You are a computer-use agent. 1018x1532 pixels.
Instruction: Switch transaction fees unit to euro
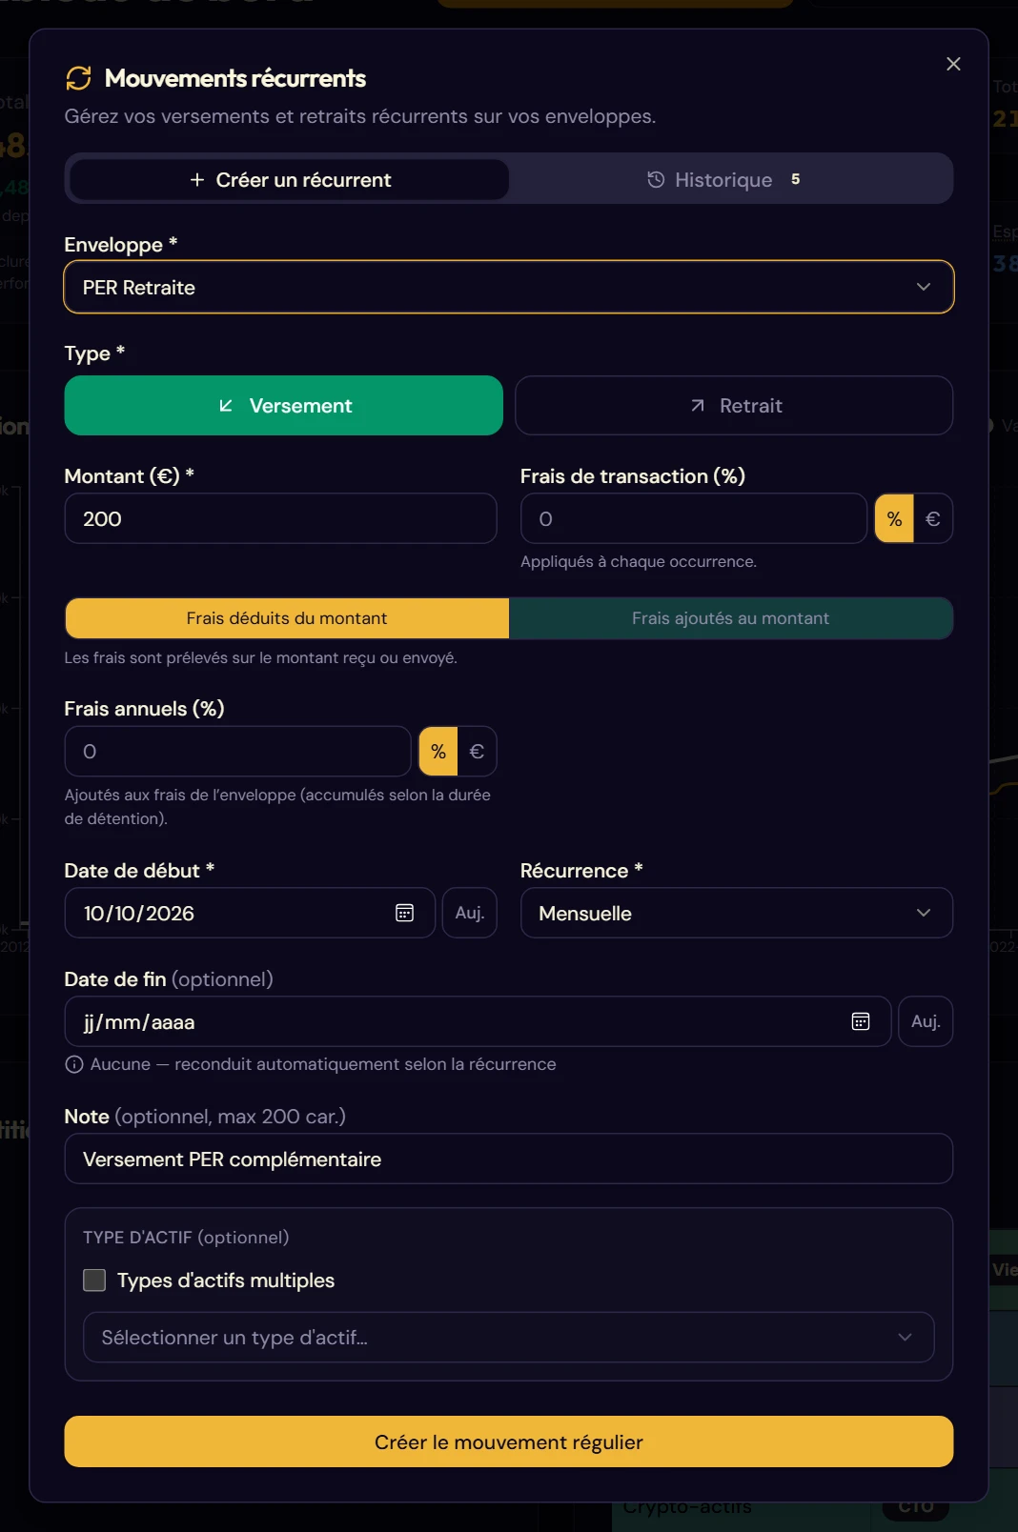click(x=933, y=518)
